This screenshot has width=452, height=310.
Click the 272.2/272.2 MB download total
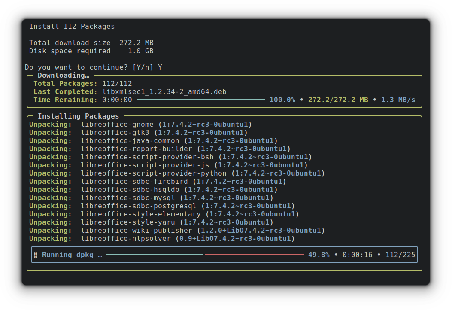coord(340,100)
